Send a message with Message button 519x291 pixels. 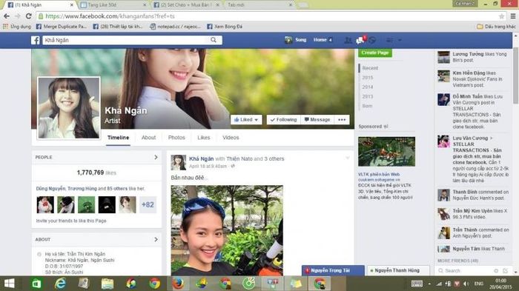(x=317, y=120)
